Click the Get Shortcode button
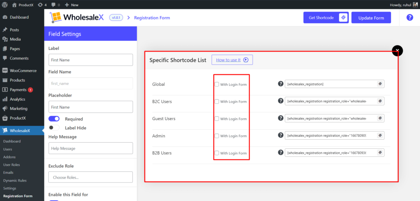The image size is (420, 201). [326, 18]
